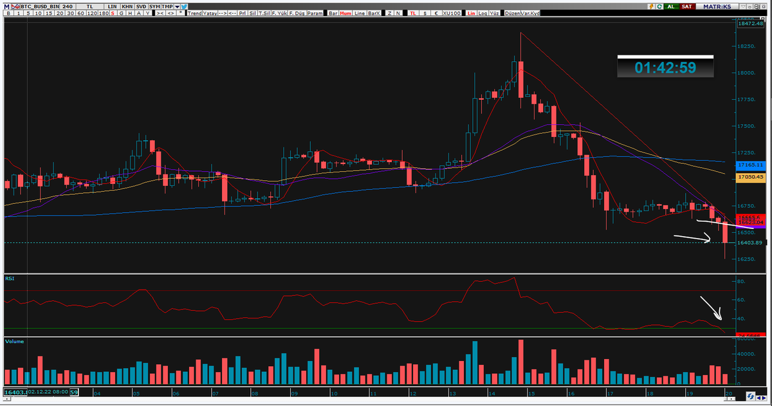Click the Twitter bird share icon
Image resolution: width=772 pixels, height=406 pixels.
pyautogui.click(x=184, y=6)
